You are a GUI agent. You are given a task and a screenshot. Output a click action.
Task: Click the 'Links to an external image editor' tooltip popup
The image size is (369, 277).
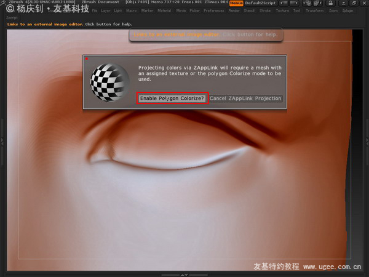click(206, 34)
